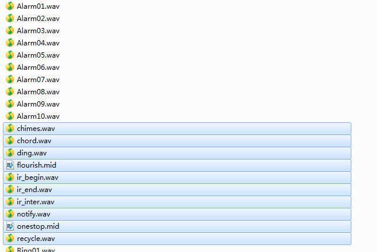Select the ir_inter.wav row

point(177,202)
